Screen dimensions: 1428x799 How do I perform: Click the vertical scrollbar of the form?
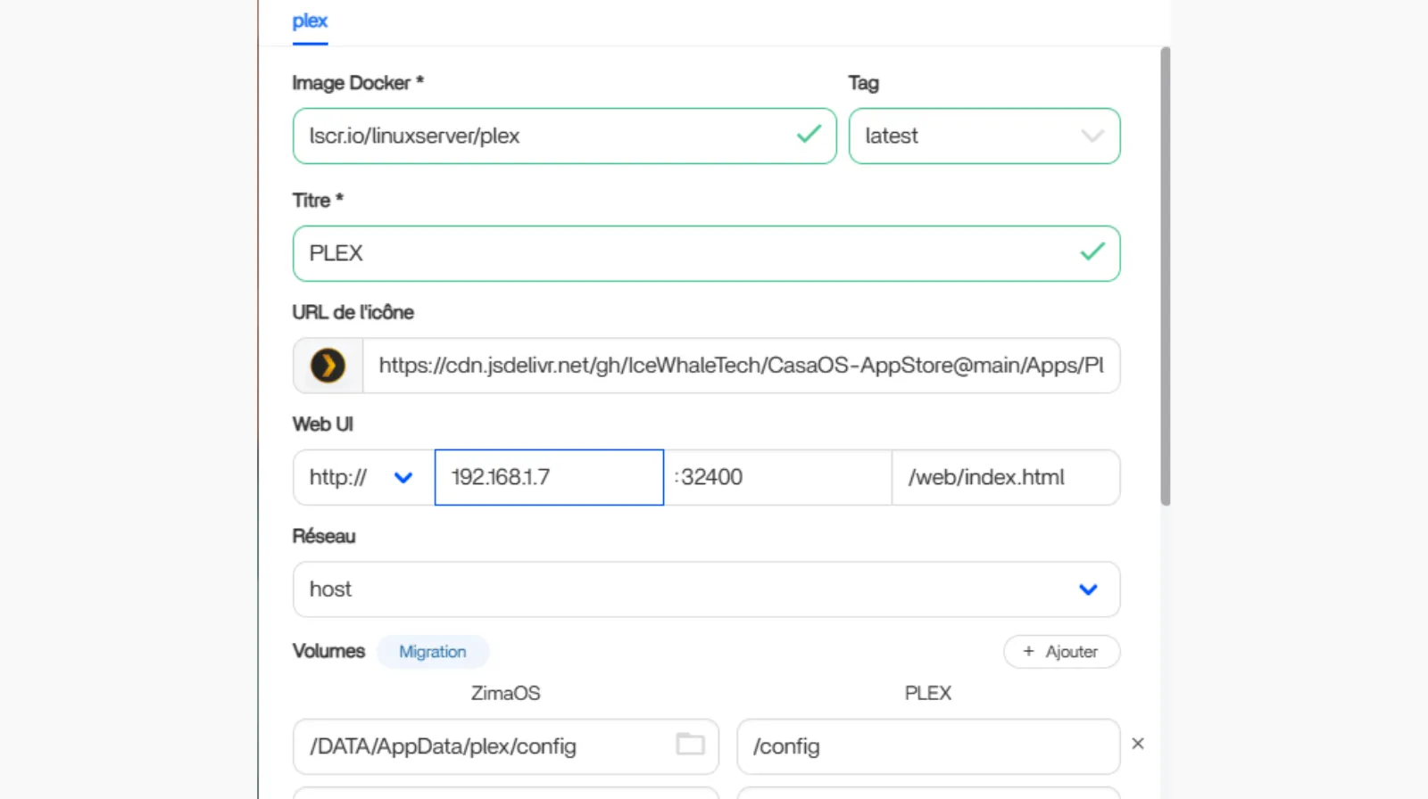[1165, 276]
